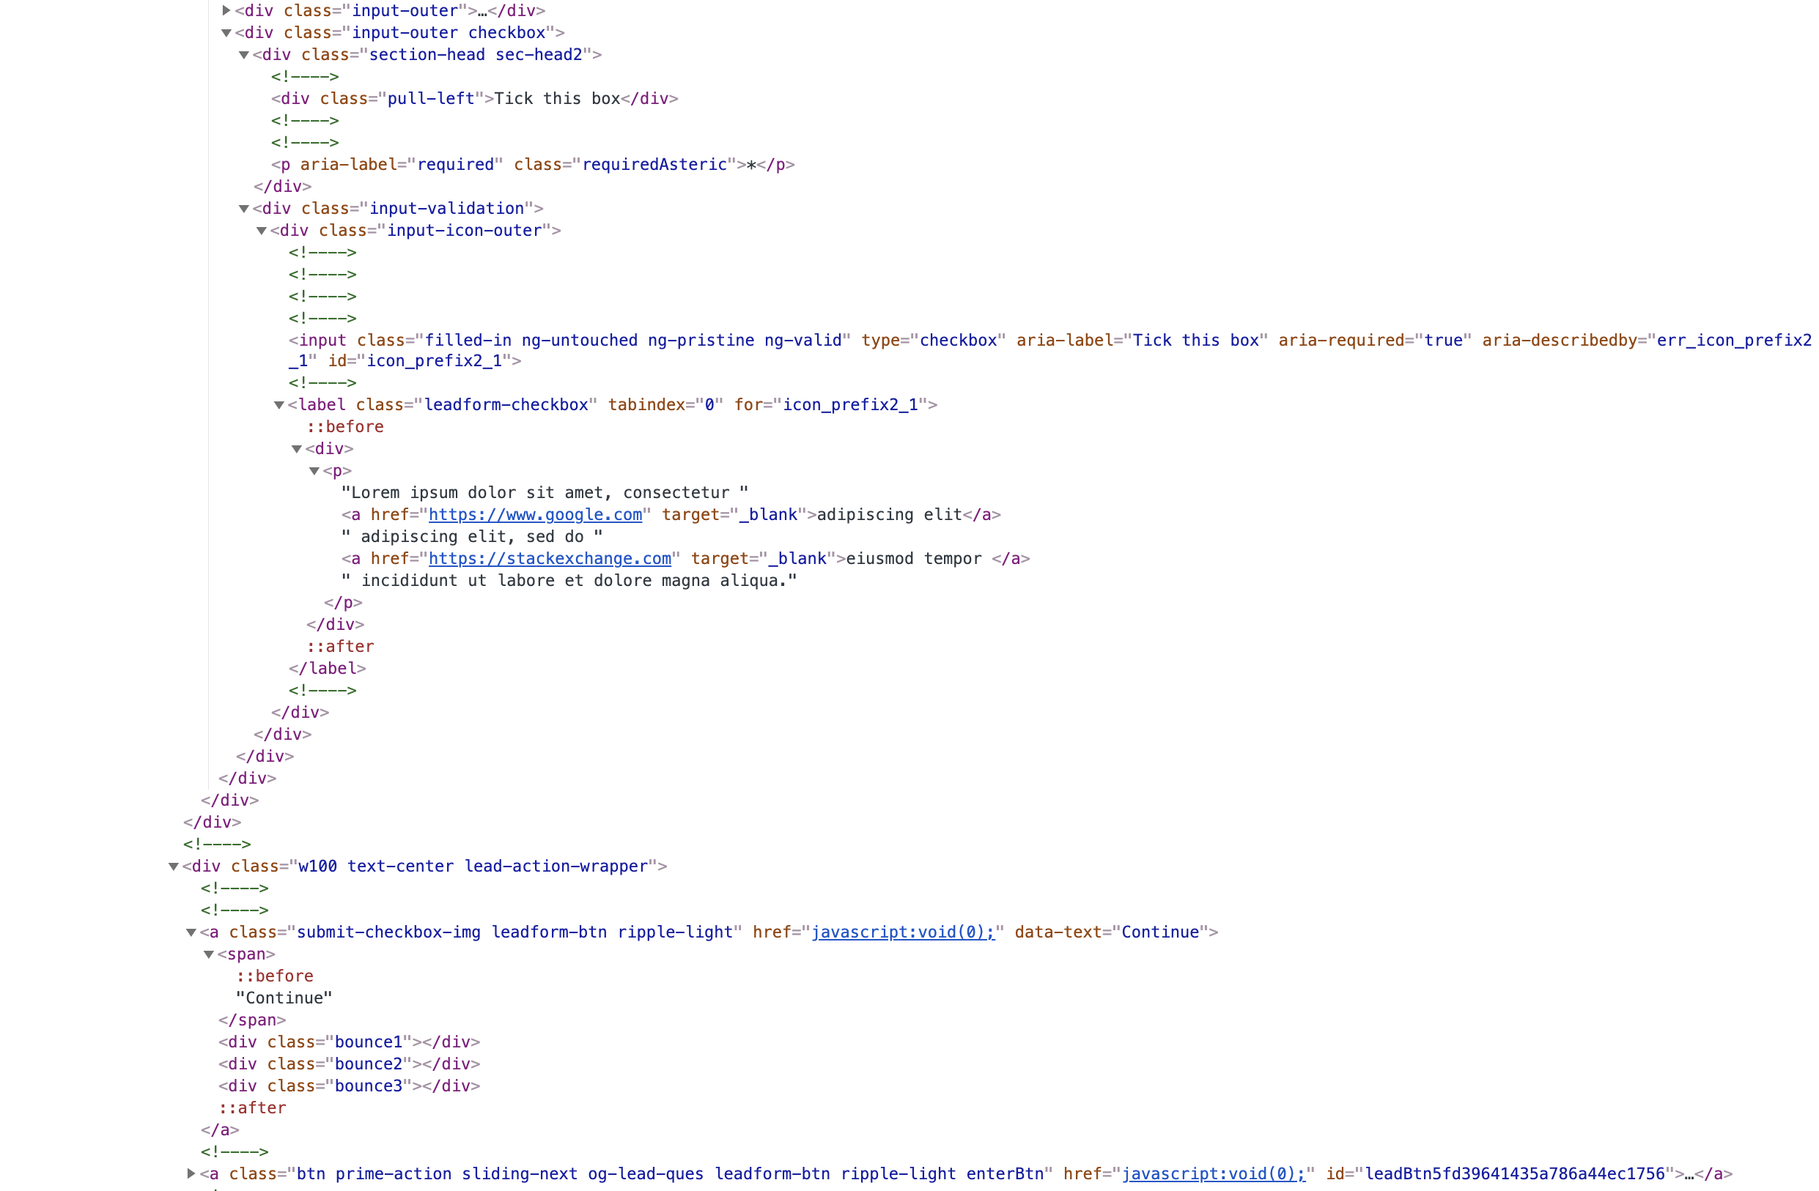Expand the enterBtn anchor element
This screenshot has width=1819, height=1191.
(x=191, y=1174)
